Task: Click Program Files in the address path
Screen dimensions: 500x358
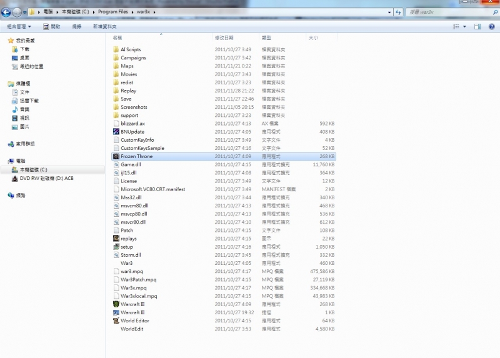Action: click(113, 12)
